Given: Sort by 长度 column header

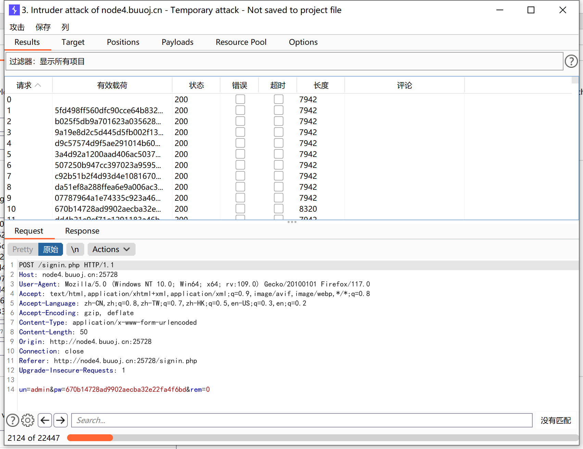Looking at the screenshot, I should click(321, 85).
